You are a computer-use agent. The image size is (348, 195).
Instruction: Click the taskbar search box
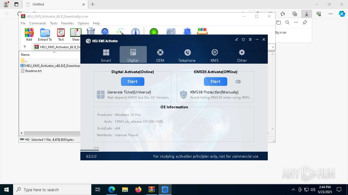point(52,190)
